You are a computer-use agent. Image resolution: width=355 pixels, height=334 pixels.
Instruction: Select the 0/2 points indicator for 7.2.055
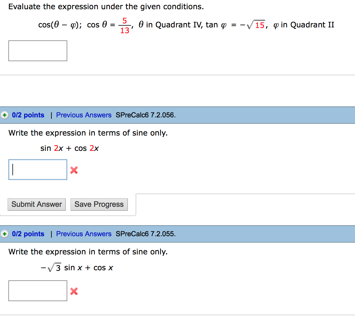tap(28, 234)
